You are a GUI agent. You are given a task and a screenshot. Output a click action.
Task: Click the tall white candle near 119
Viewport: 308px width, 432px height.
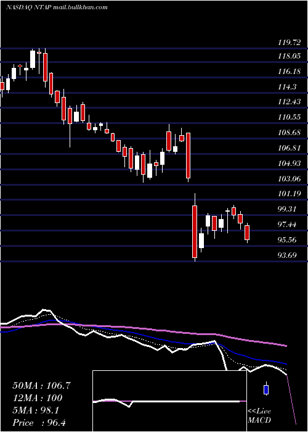point(33,59)
